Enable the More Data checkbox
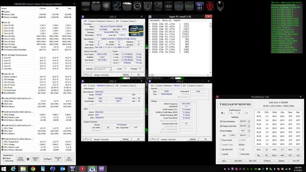Screen dimensions: 306x172 pyautogui.click(x=240, y=154)
